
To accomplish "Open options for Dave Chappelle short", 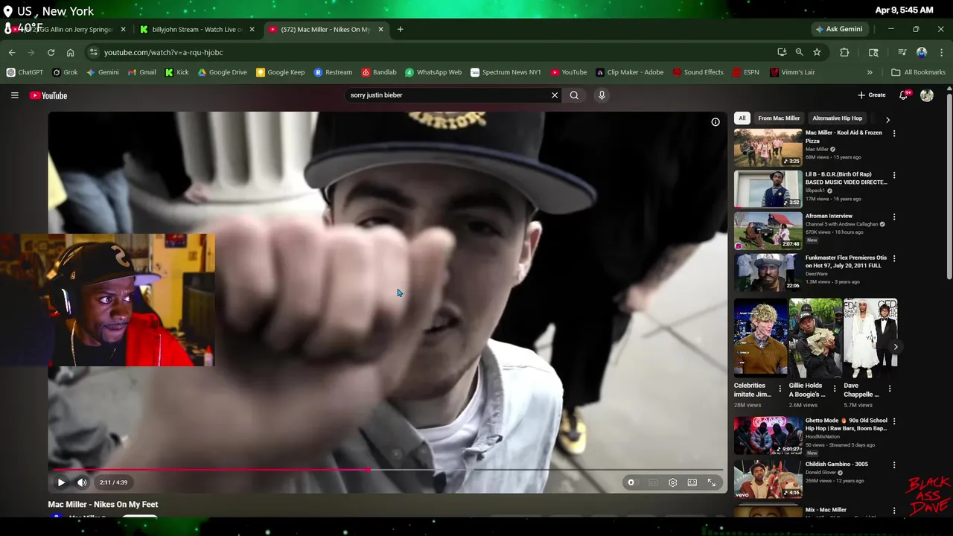I will coord(889,389).
